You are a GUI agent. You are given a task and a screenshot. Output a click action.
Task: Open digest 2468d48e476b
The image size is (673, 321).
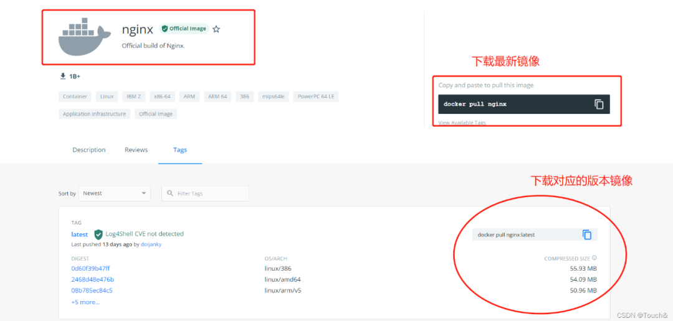pyautogui.click(x=93, y=279)
